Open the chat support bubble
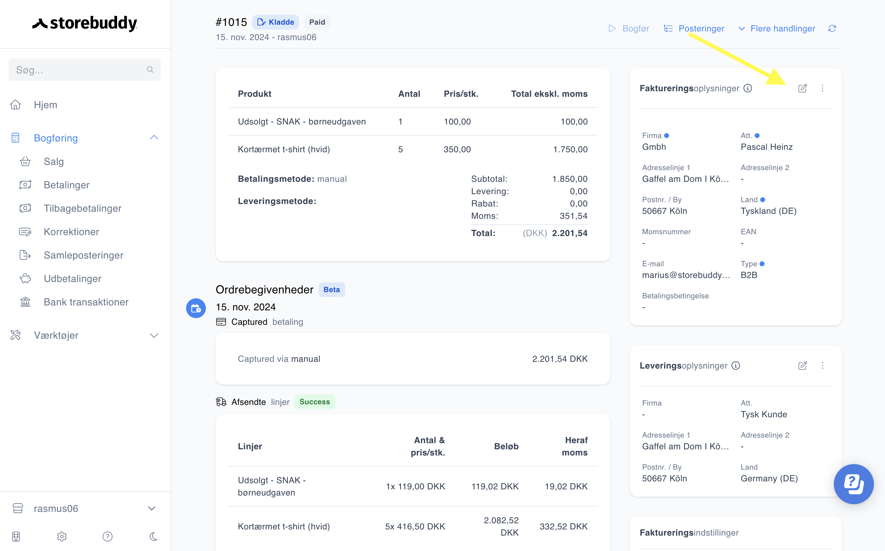 (x=854, y=484)
